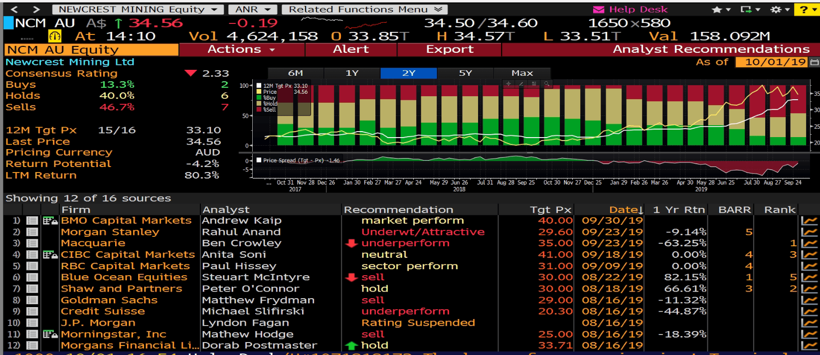Open the Shaw and Partners firm link

pyautogui.click(x=122, y=289)
